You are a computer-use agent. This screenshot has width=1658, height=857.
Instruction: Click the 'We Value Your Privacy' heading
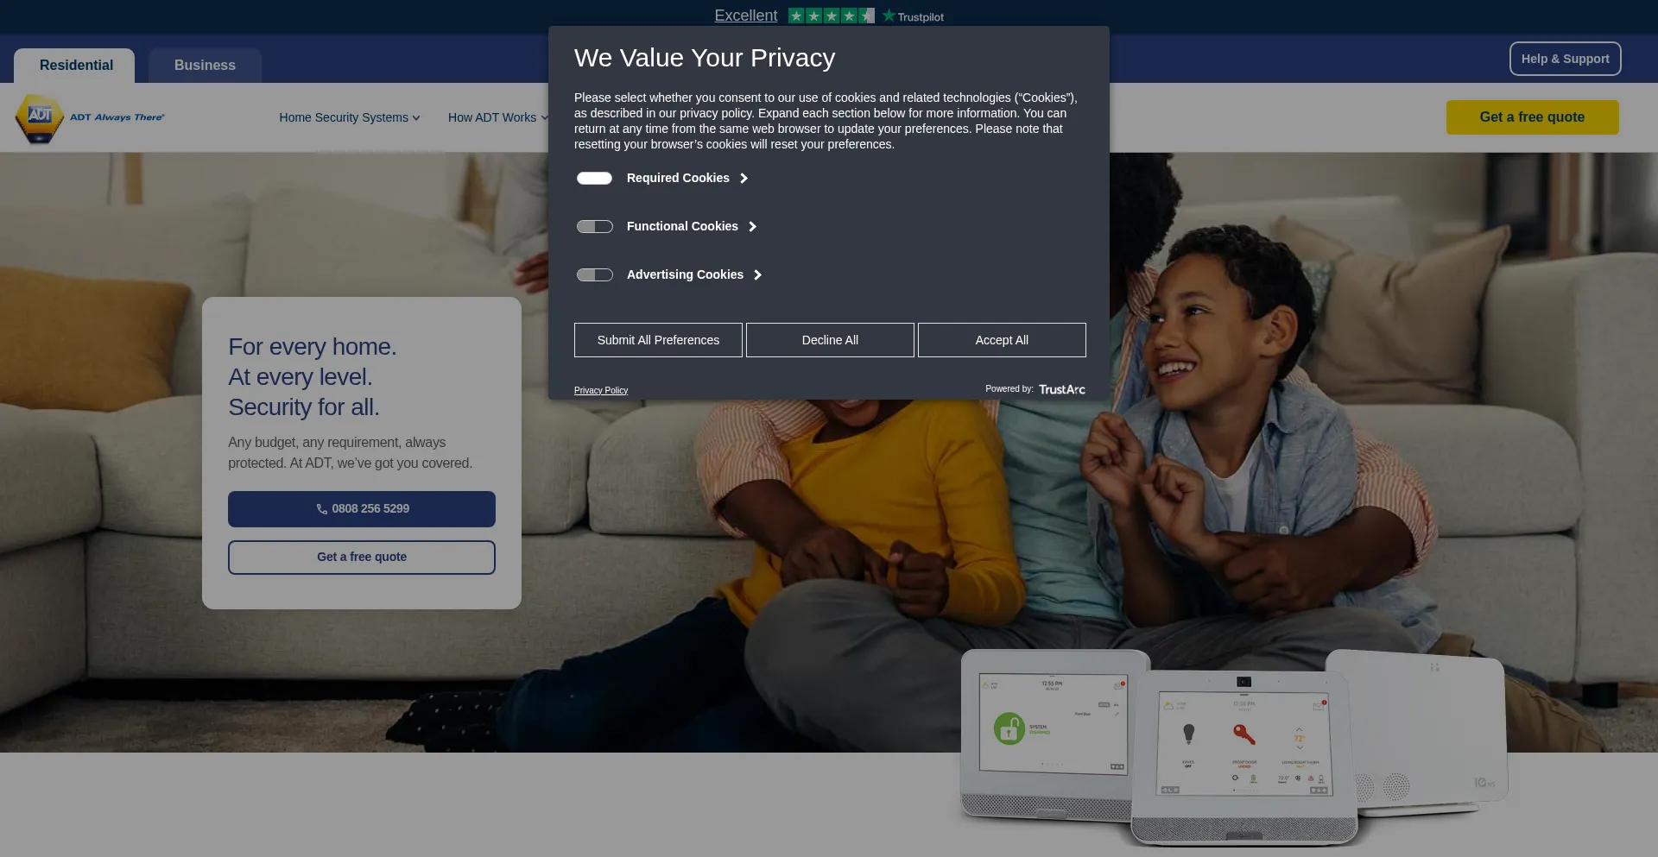(705, 58)
